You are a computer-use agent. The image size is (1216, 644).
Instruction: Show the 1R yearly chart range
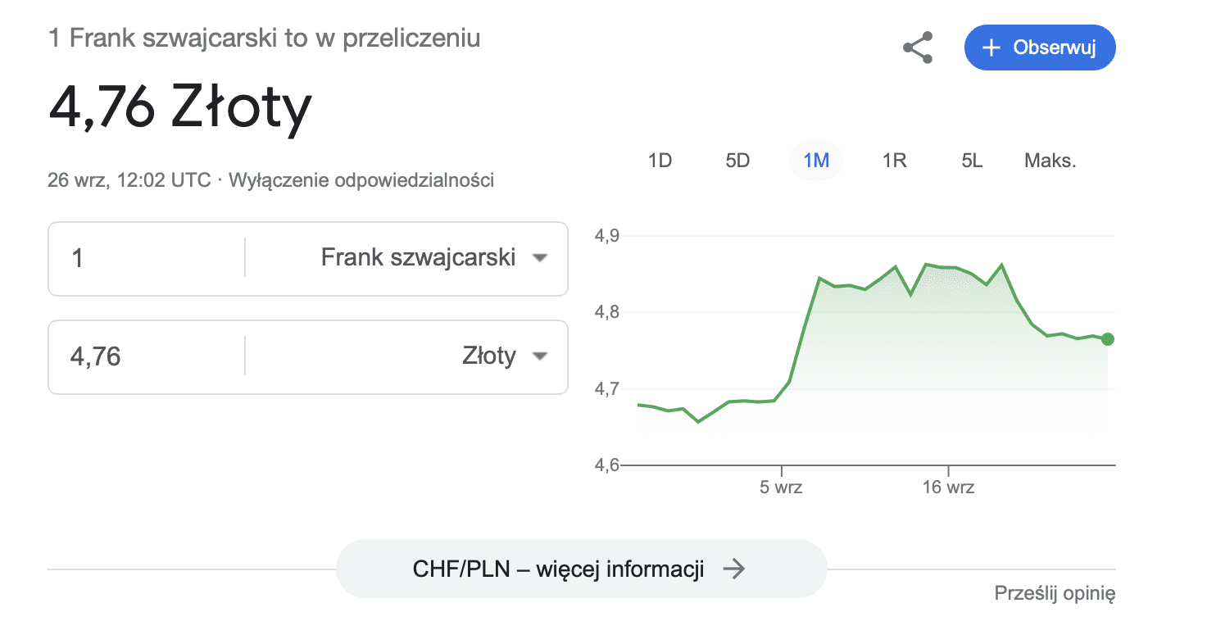point(894,161)
